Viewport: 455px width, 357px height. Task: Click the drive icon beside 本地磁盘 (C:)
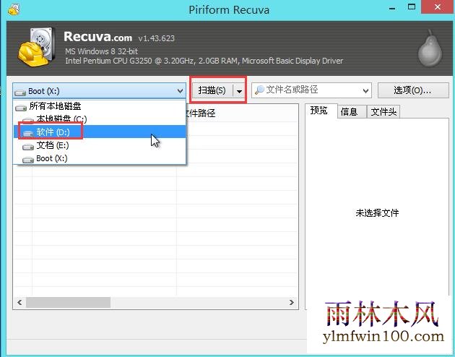pyautogui.click(x=27, y=119)
